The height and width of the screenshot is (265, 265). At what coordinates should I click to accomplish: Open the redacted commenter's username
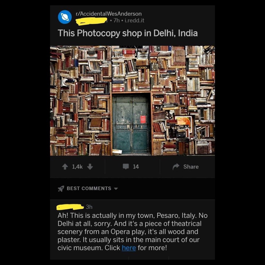click(x=70, y=207)
